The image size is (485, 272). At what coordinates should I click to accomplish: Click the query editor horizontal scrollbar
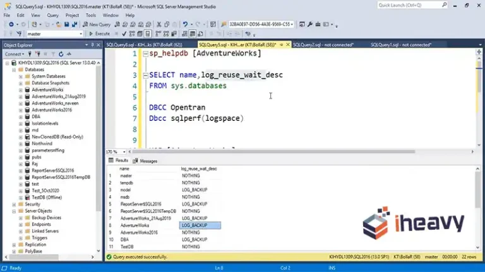pyautogui.click(x=273, y=152)
